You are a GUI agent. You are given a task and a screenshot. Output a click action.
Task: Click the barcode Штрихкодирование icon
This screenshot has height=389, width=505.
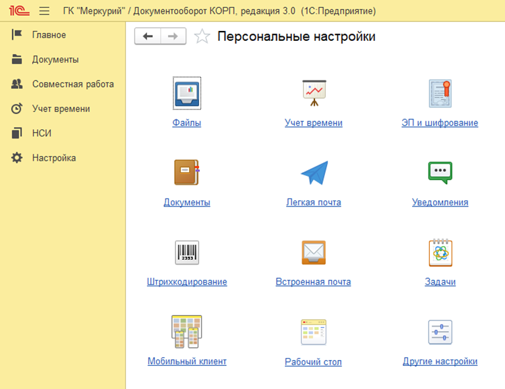point(187,253)
